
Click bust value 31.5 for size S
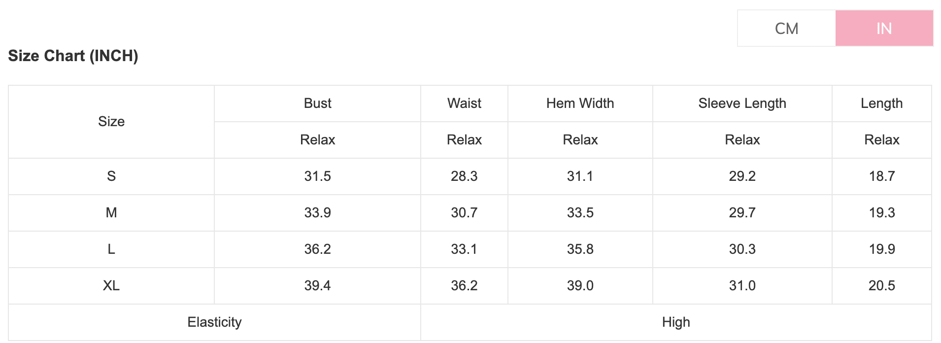pos(317,176)
